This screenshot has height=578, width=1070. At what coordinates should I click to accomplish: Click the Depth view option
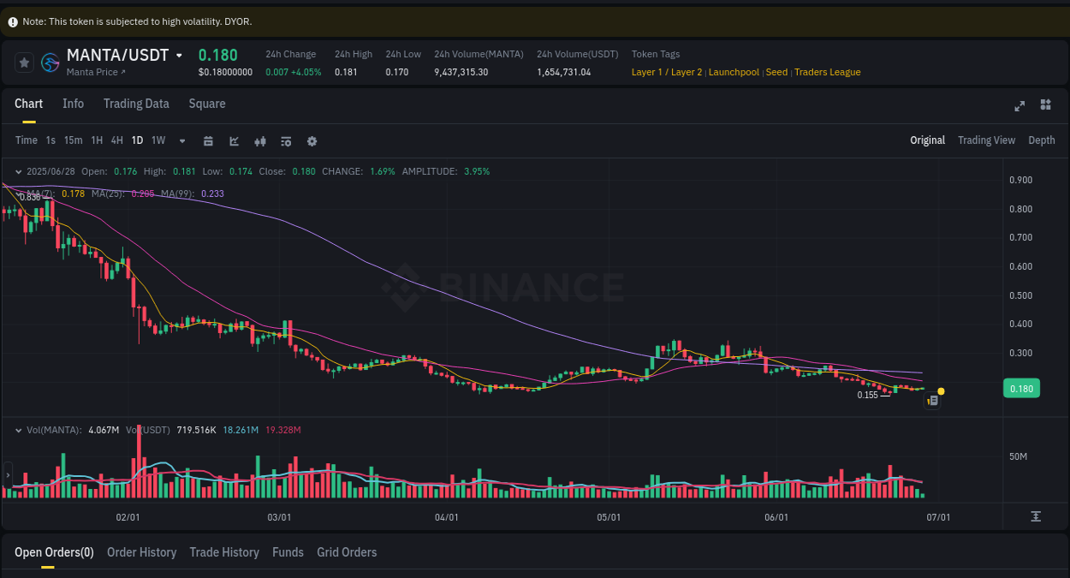tap(1041, 140)
